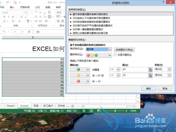Viewport: 176px width, 132px height.
Task: Open help for the new formatting rule dialog
Action: pos(163,2)
